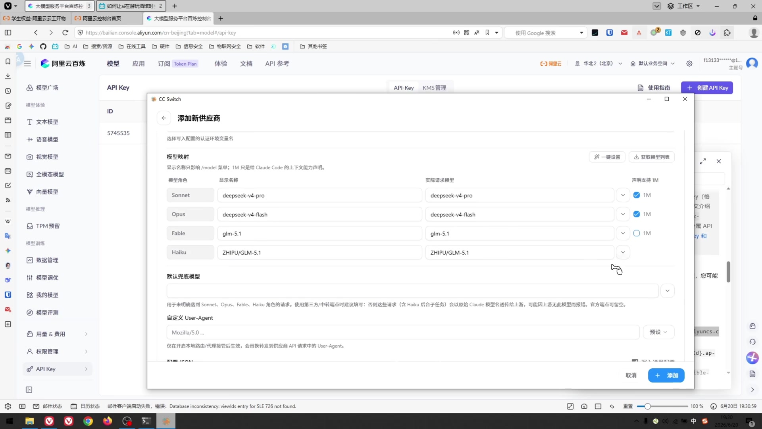Add a new web panel
The height and width of the screenshot is (429, 762).
point(8,324)
